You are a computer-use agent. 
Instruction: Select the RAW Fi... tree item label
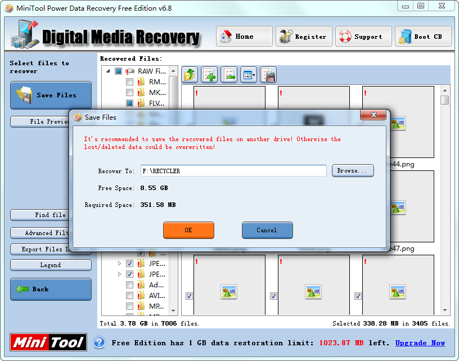click(x=152, y=71)
